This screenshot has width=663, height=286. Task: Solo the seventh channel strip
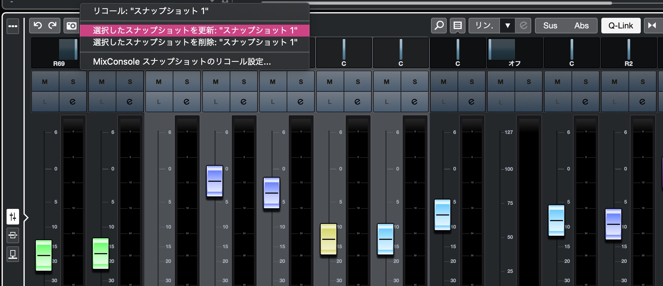[x=415, y=81]
